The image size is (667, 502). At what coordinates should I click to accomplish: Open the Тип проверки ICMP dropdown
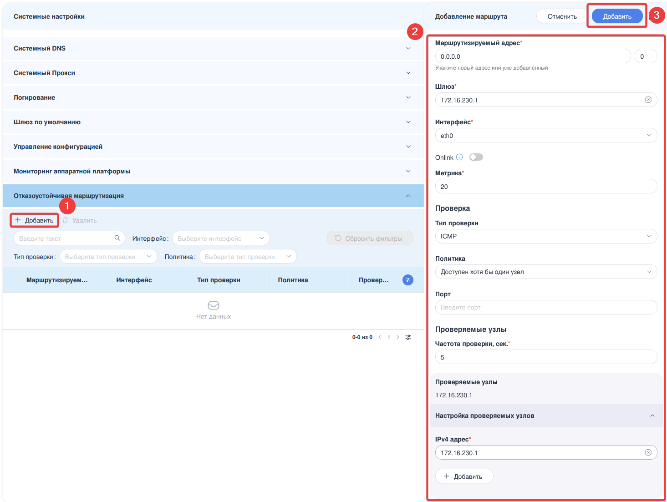click(x=545, y=236)
